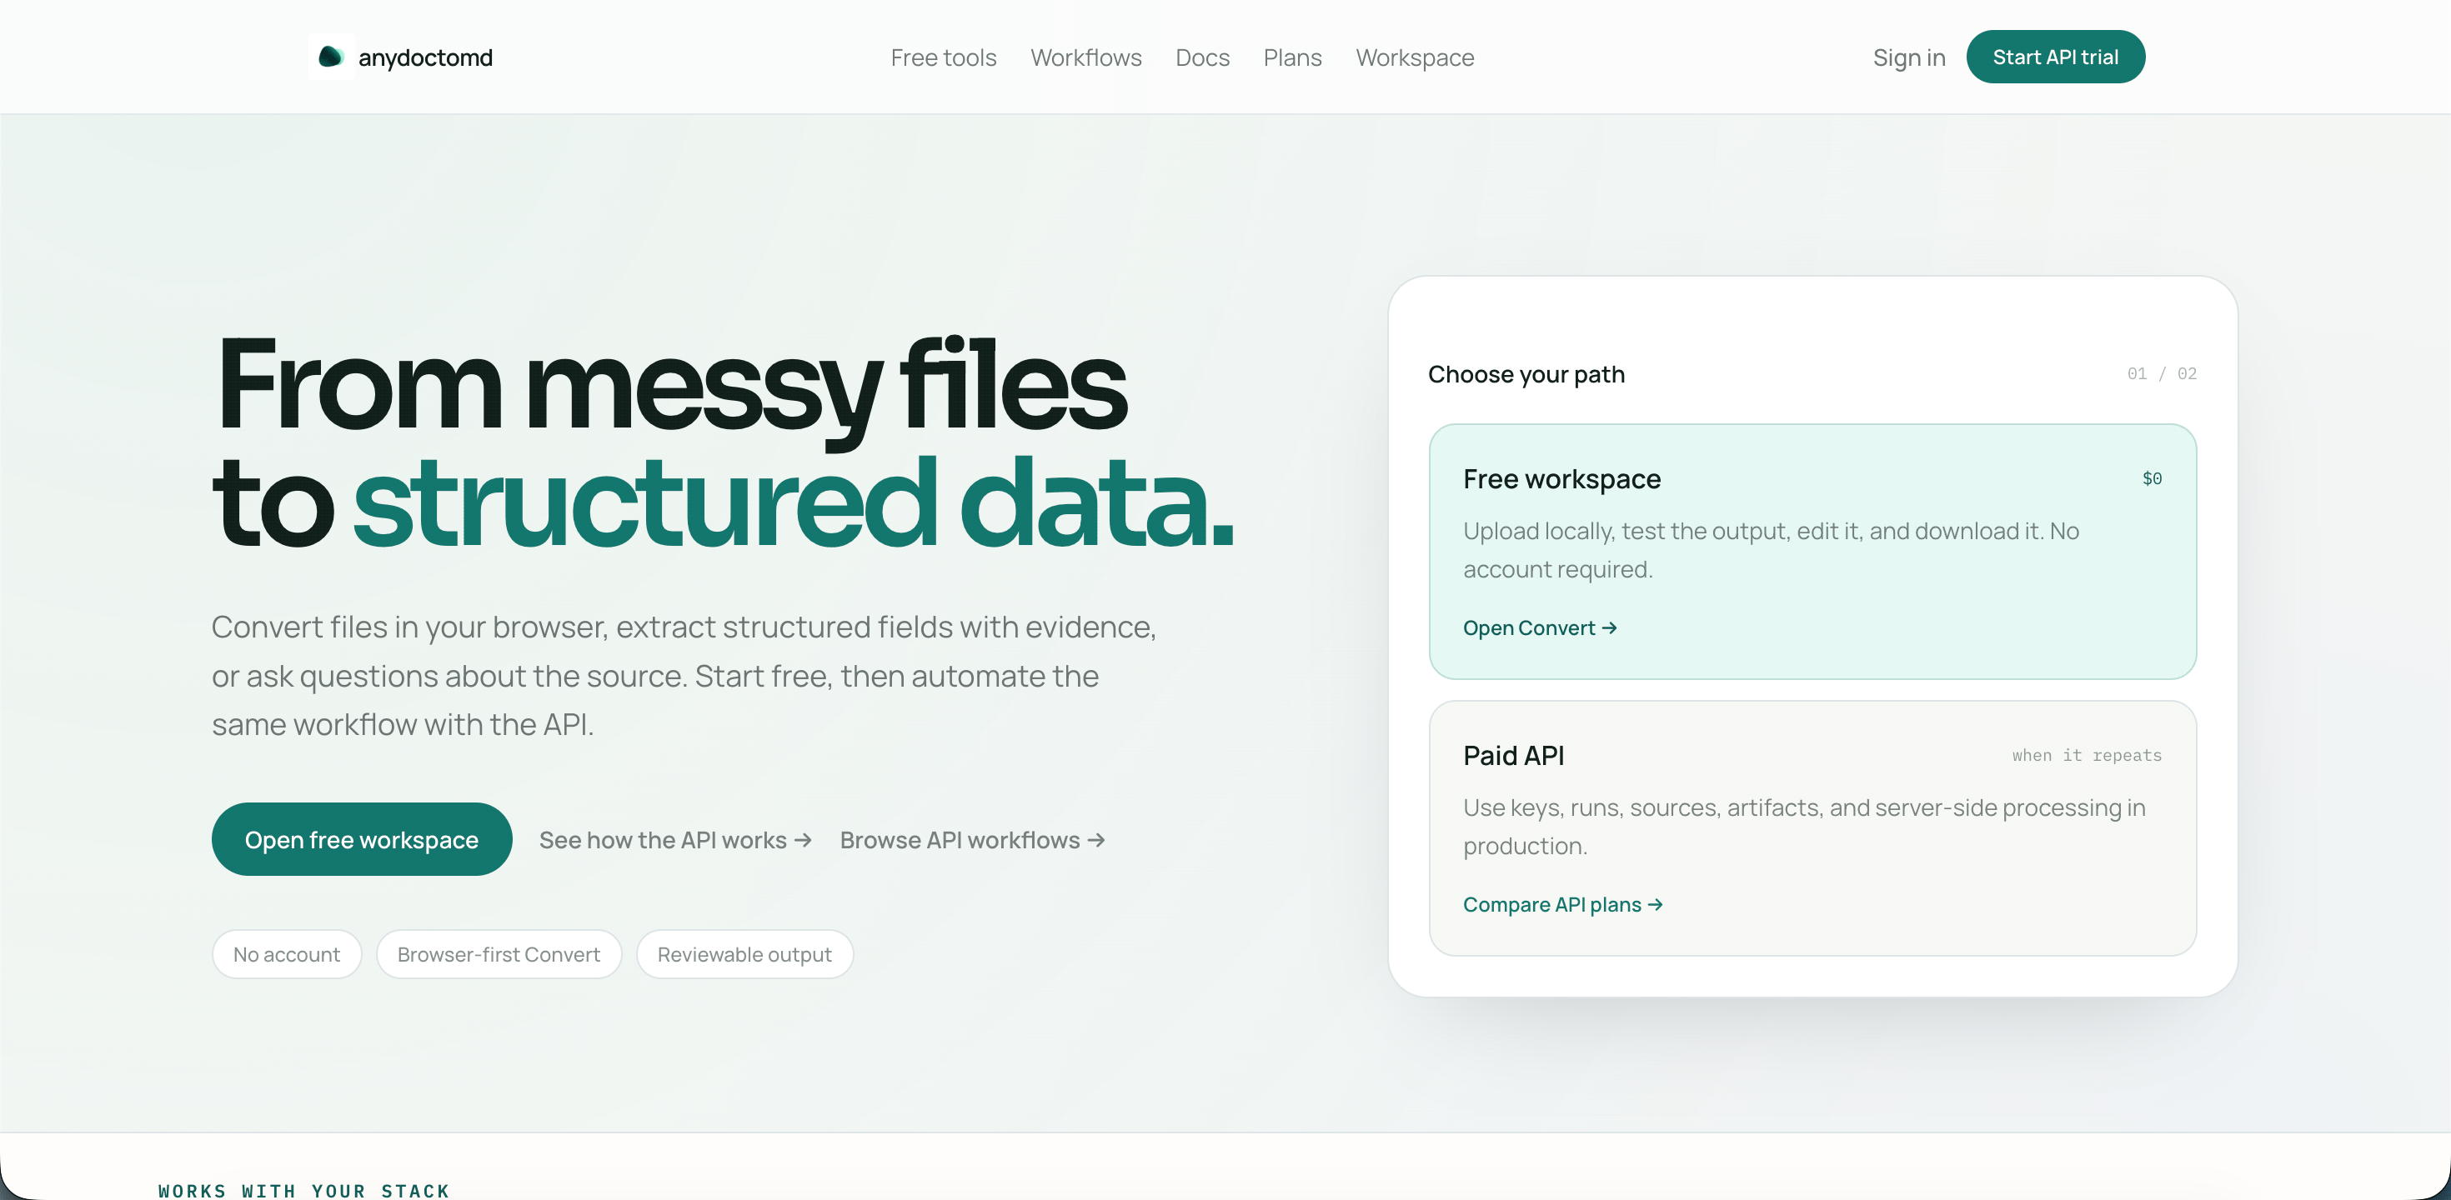This screenshot has height=1200, width=2451.
Task: Select the Free workspace card title
Action: coord(1561,479)
